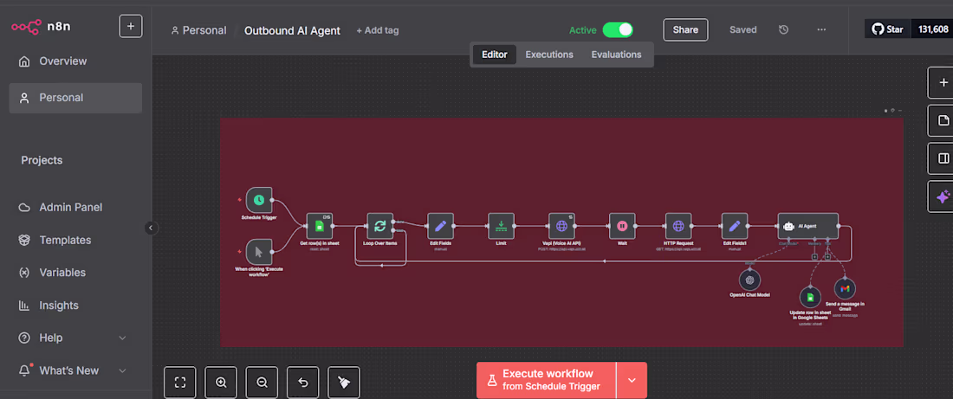Open the Send a message in Gmail node
The width and height of the screenshot is (953, 399).
point(845,288)
